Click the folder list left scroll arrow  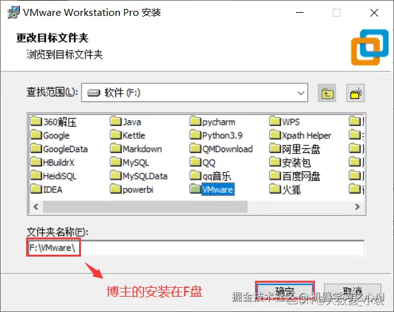click(x=36, y=206)
